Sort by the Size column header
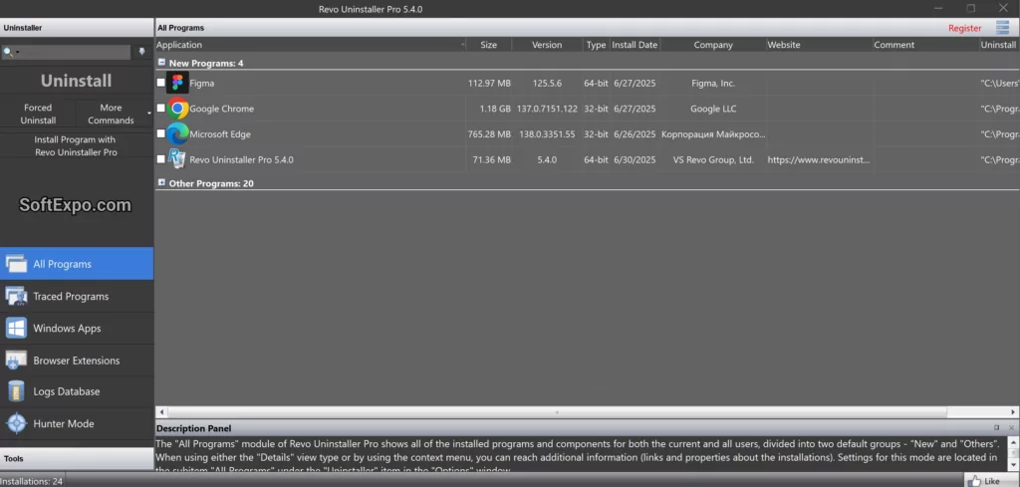The height and width of the screenshot is (487, 1020). click(x=488, y=45)
